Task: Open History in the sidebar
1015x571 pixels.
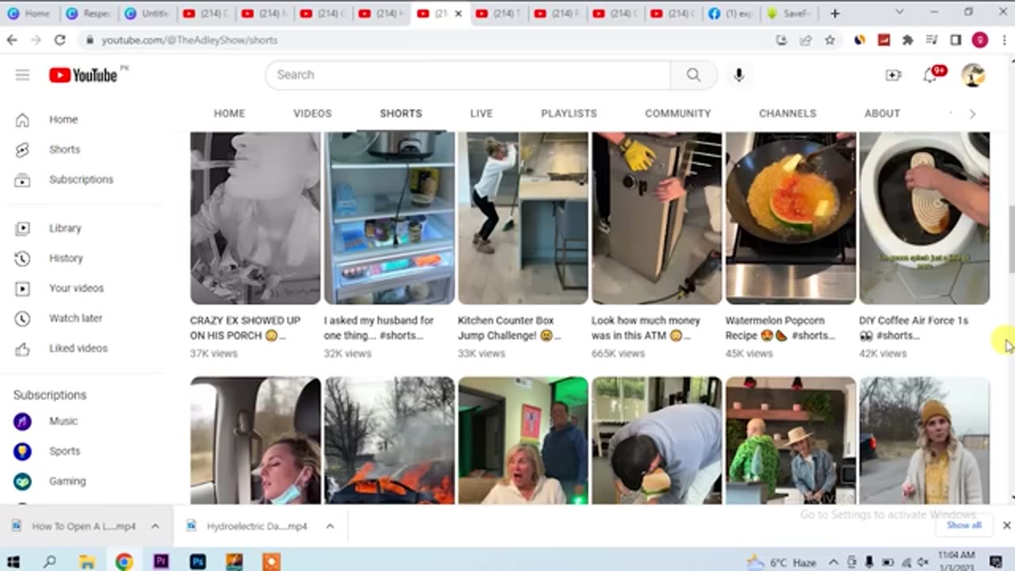Action: tap(66, 258)
